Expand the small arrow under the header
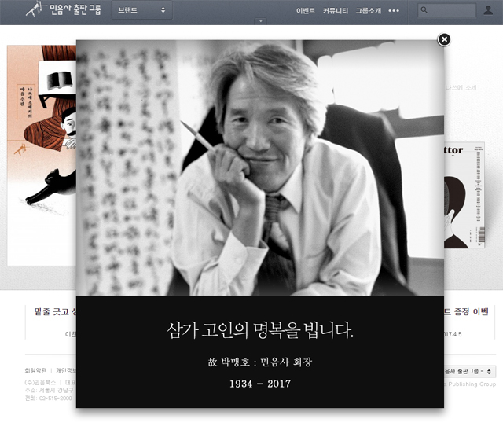 click(260, 23)
